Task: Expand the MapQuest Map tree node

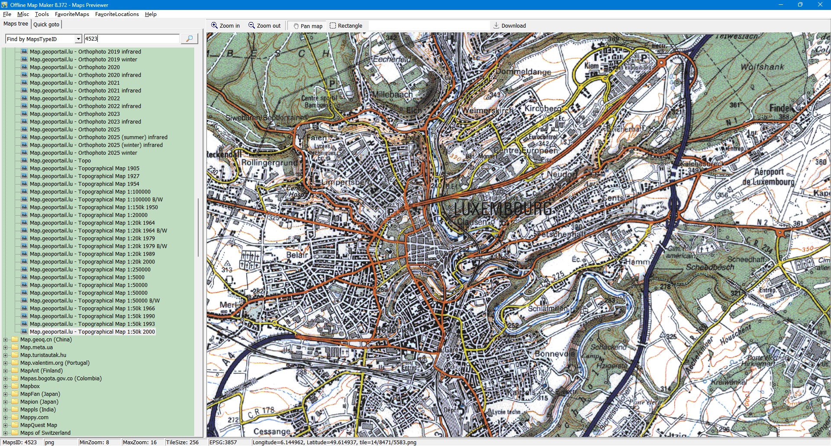Action: [6, 425]
